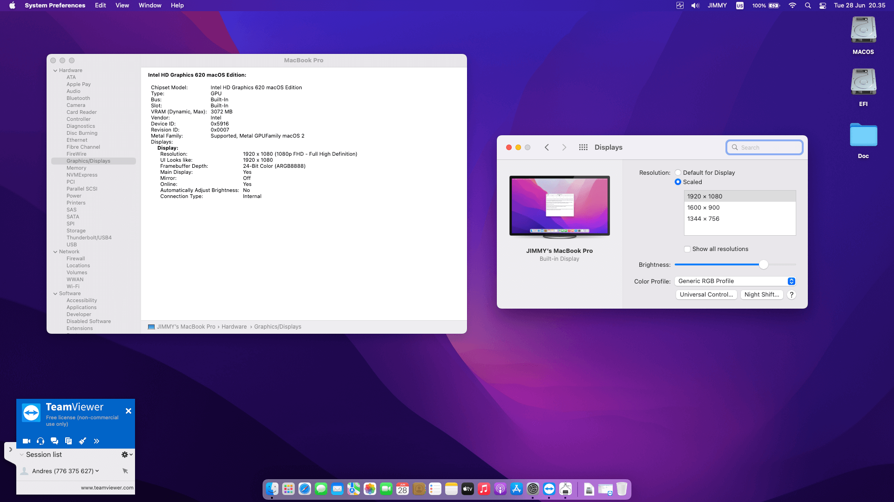Click the remote cursor icon beside Andres
Viewport: 894px width, 502px height.
125,471
